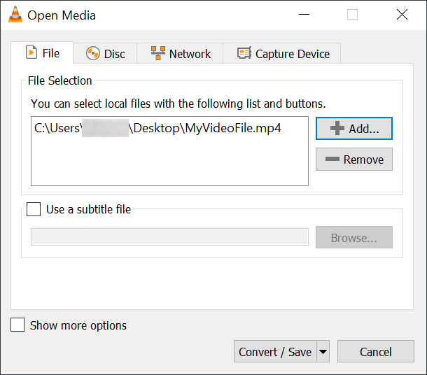Click the greyed-out Browse... button
The image size is (427, 375).
(x=353, y=238)
